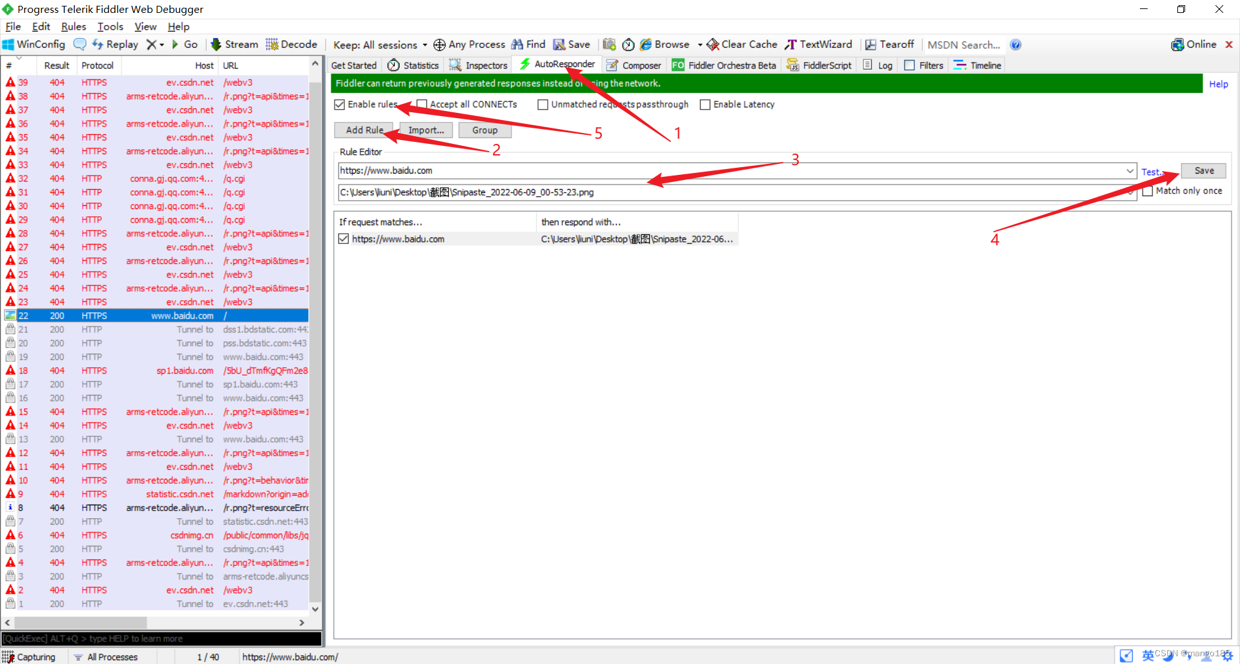Click the response file path field
This screenshot has height=664, width=1240.
(737, 192)
